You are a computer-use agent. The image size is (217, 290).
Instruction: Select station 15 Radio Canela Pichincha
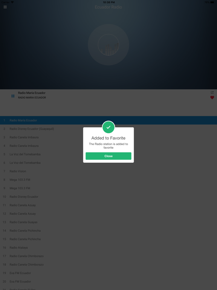tap(108, 239)
